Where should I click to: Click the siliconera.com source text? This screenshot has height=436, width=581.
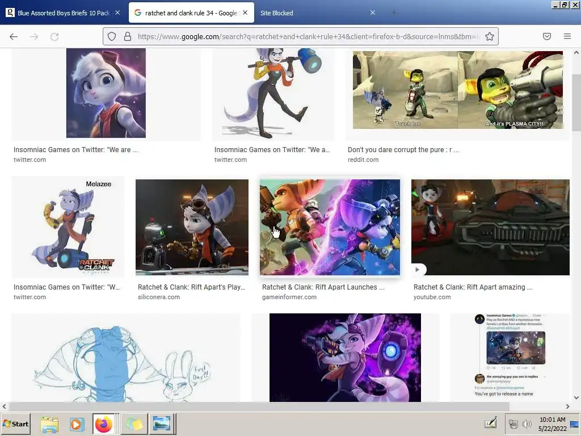point(159,297)
